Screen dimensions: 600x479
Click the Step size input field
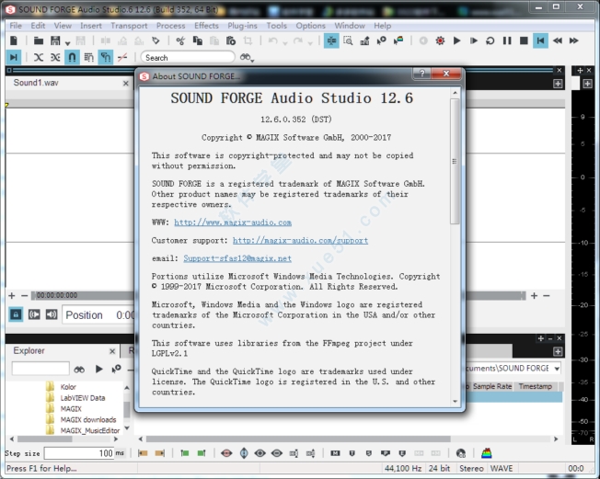click(79, 453)
